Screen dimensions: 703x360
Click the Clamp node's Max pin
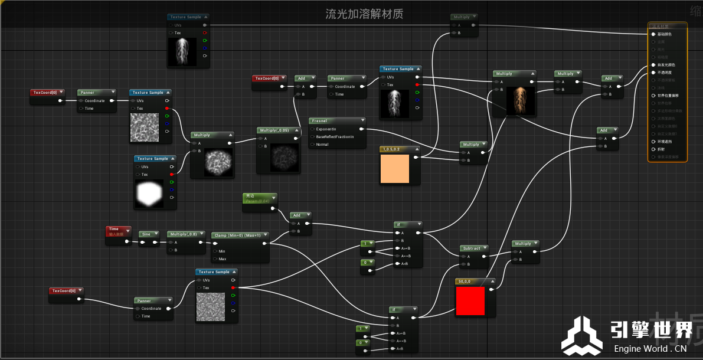pos(215,259)
